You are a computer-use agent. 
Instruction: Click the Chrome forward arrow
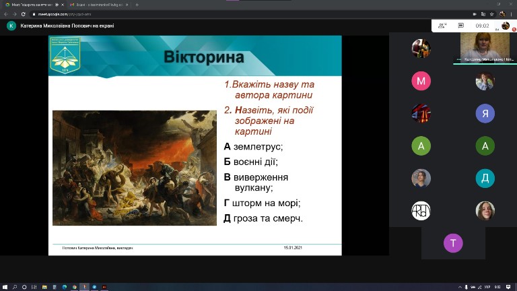(x=15, y=14)
